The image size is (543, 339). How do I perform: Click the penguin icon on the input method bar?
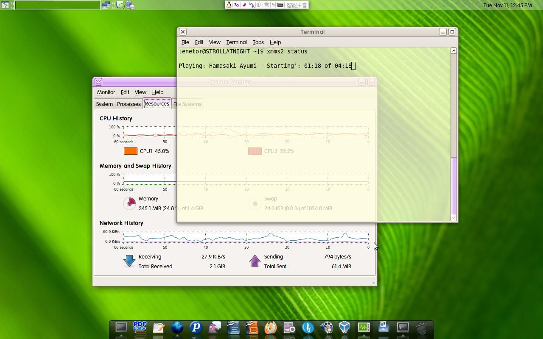229,5
